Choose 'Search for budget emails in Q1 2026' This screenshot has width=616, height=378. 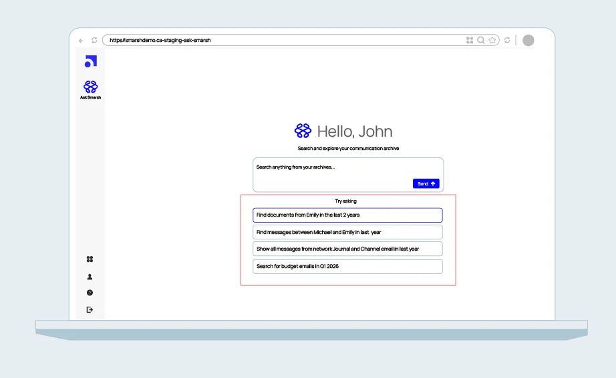click(347, 266)
